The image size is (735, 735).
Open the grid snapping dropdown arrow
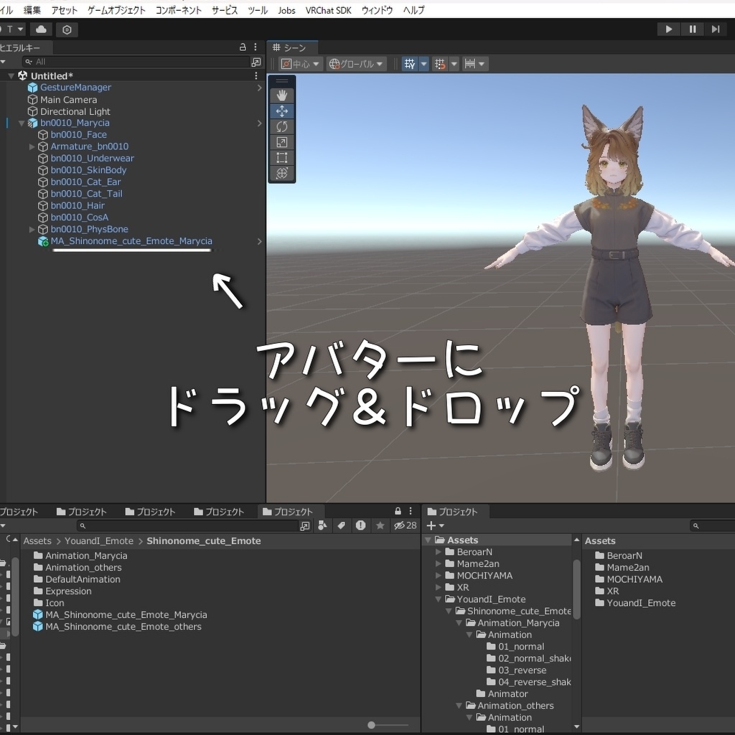tap(454, 64)
